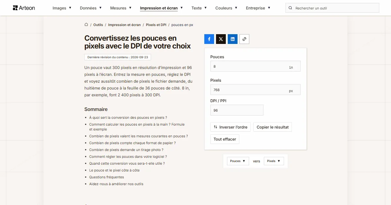This screenshot has width=391, height=205.
Task: Open the home breadcrumb icon
Action: pos(86,25)
